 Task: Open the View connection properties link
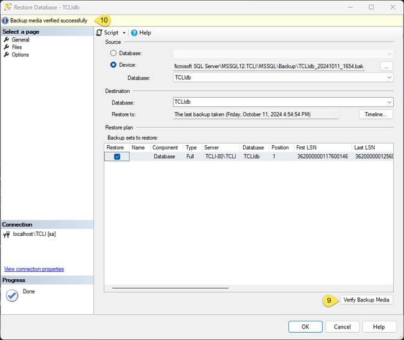click(34, 269)
